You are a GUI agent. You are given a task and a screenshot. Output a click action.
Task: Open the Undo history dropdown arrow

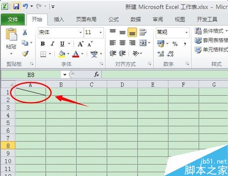(x=31, y=6)
